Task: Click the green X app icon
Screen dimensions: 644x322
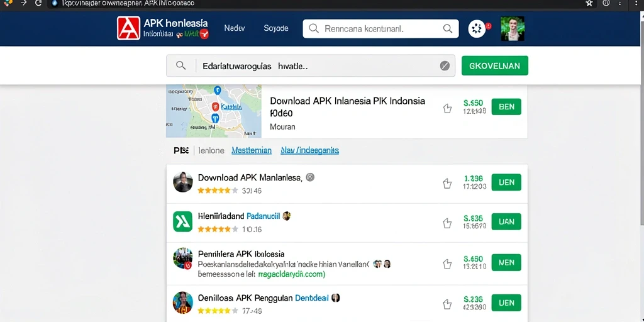Action: pyautogui.click(x=183, y=222)
